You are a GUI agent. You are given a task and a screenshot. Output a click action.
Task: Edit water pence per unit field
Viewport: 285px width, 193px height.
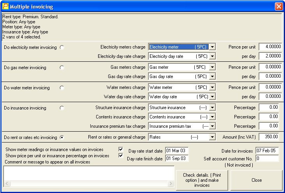coord(270,87)
